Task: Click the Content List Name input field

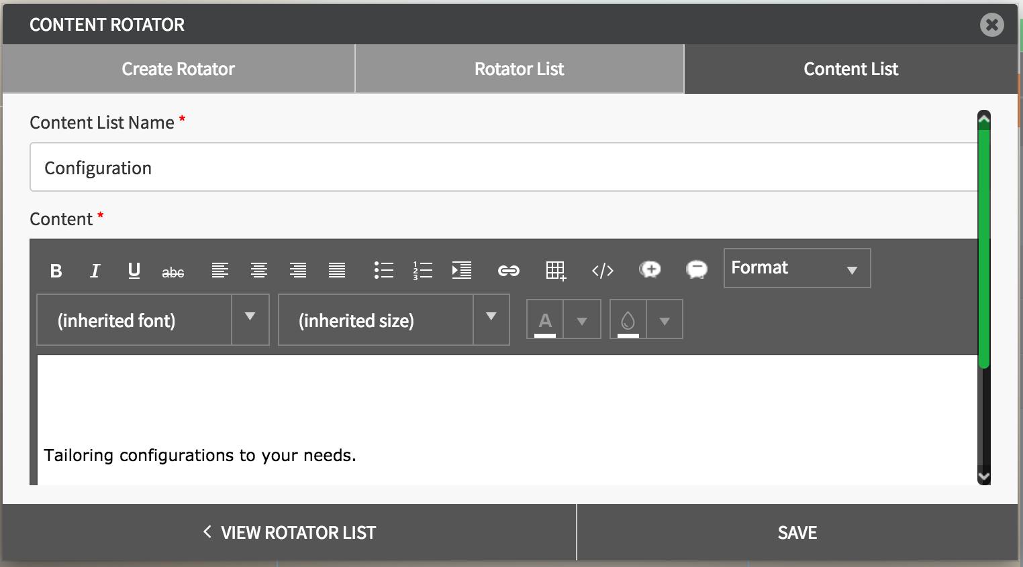Action: 503,168
